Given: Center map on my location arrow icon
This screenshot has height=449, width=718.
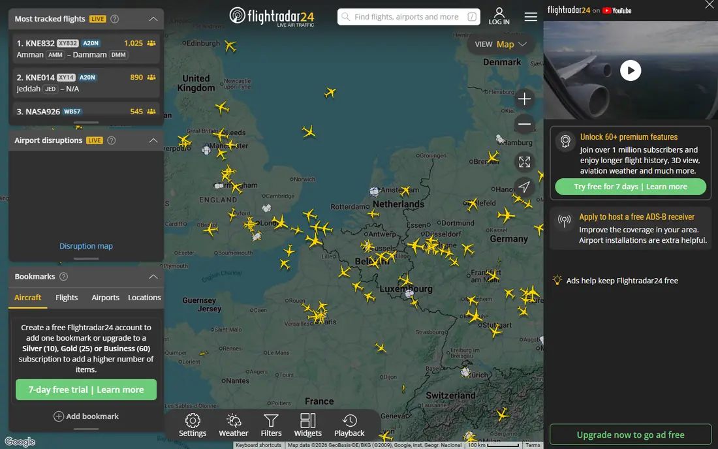Looking at the screenshot, I should pos(524,187).
